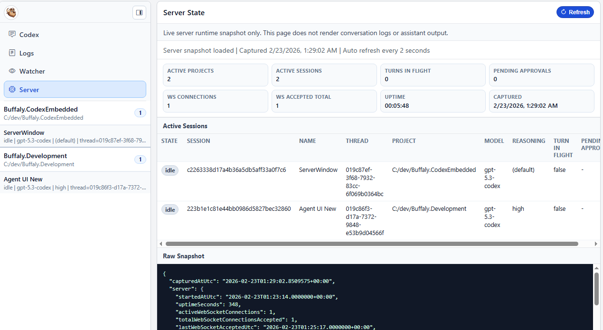Click the notification badge on Buffaly.Development
Screen dimensions: 603x330
tap(140, 160)
